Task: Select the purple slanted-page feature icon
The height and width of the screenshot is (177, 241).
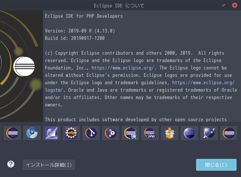Action: 52,133
